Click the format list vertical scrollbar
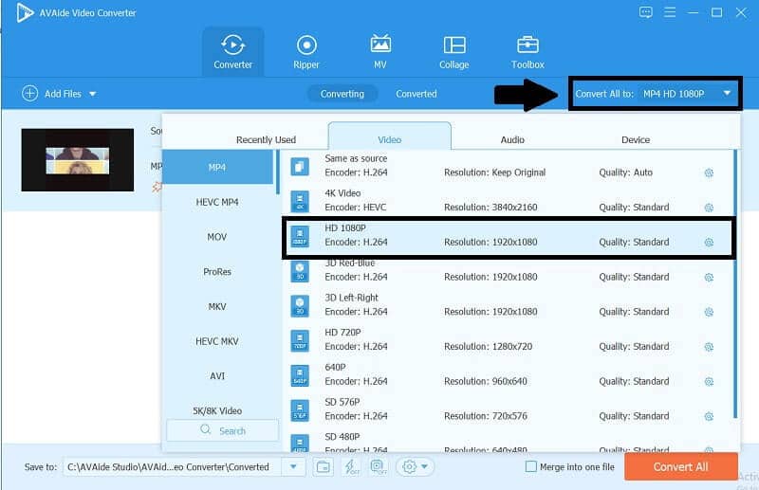 point(278,172)
